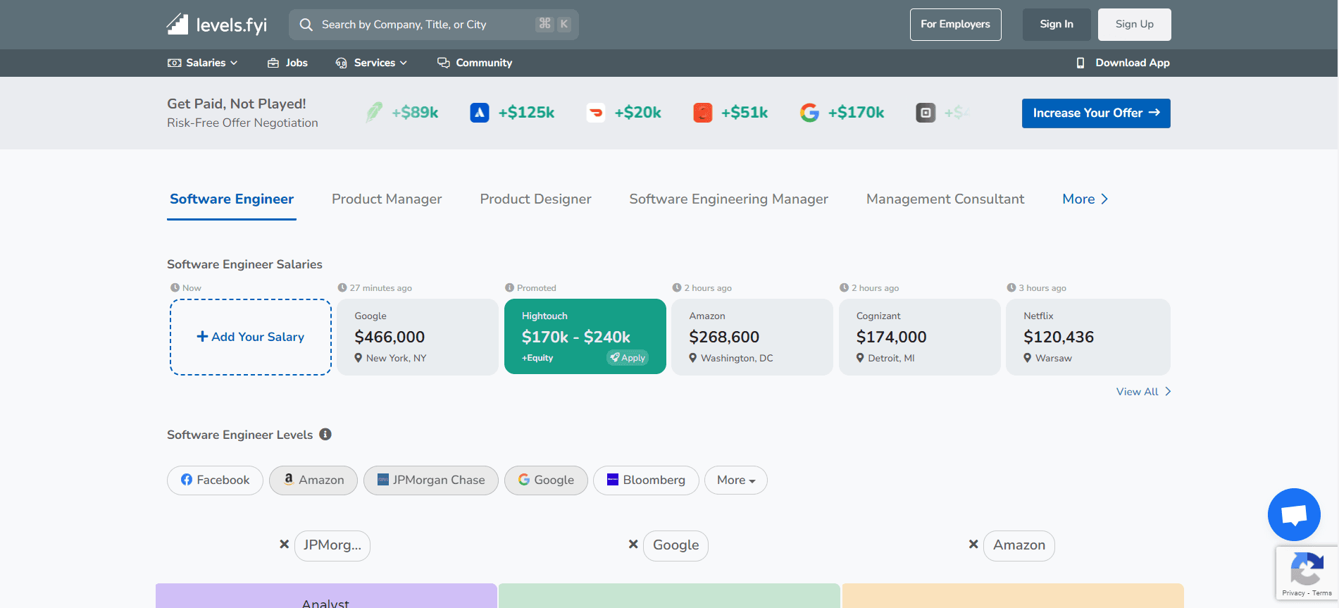
Task: Open the Cognizant $174,000 salary card
Action: tap(920, 337)
